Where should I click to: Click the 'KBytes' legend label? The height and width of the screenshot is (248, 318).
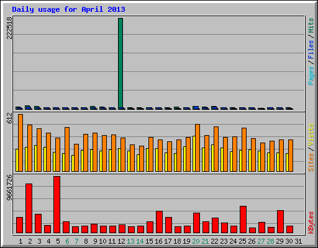click(311, 223)
